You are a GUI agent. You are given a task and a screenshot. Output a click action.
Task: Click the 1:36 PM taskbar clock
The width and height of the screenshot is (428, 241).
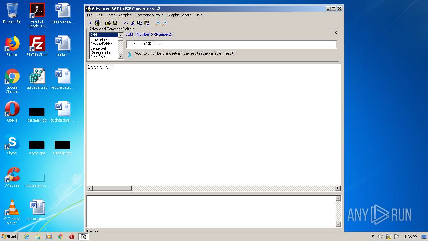(411, 237)
